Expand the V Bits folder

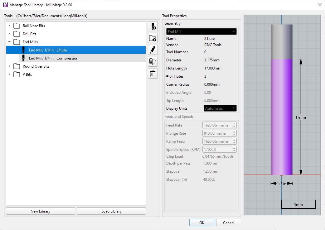click(9, 74)
